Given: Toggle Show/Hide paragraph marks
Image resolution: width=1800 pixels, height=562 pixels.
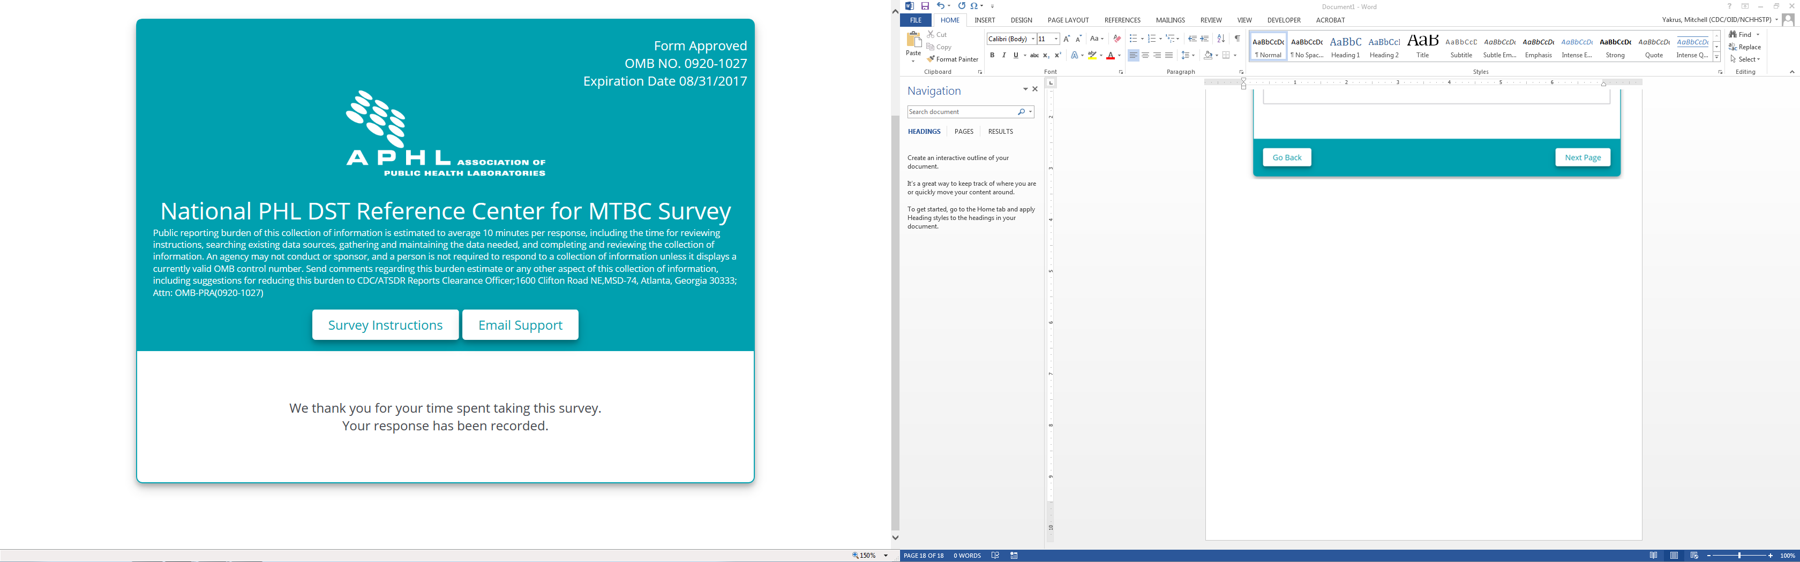Looking at the screenshot, I should tap(1237, 39).
